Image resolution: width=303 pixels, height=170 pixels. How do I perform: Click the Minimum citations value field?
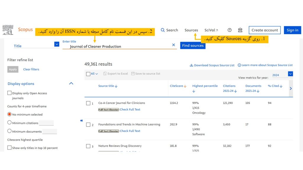click(46, 123)
